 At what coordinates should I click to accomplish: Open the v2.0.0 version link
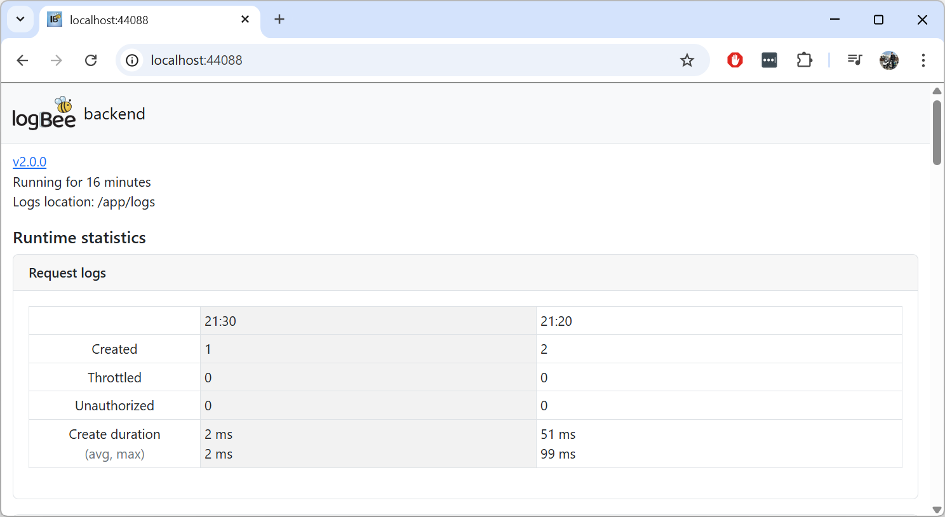(x=30, y=162)
